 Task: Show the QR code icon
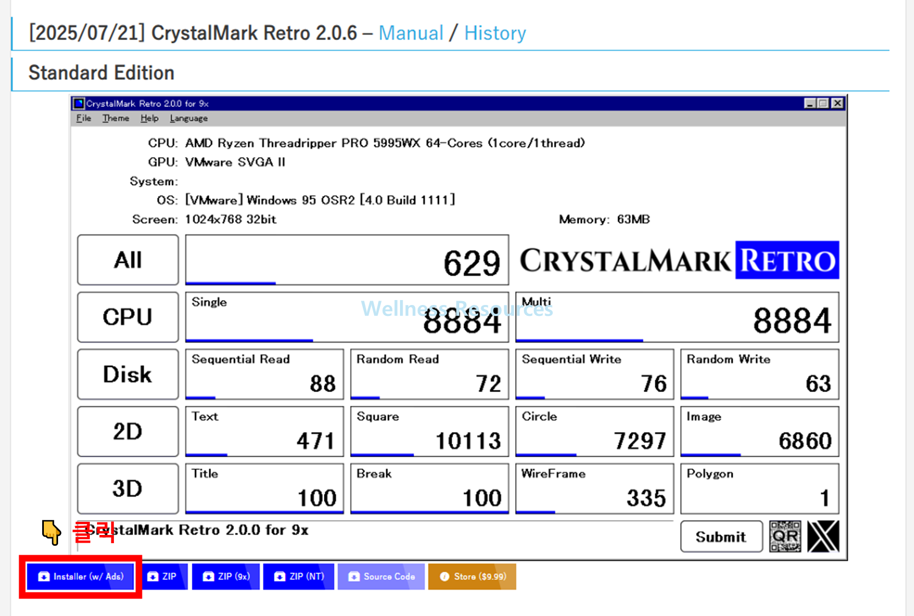(785, 537)
